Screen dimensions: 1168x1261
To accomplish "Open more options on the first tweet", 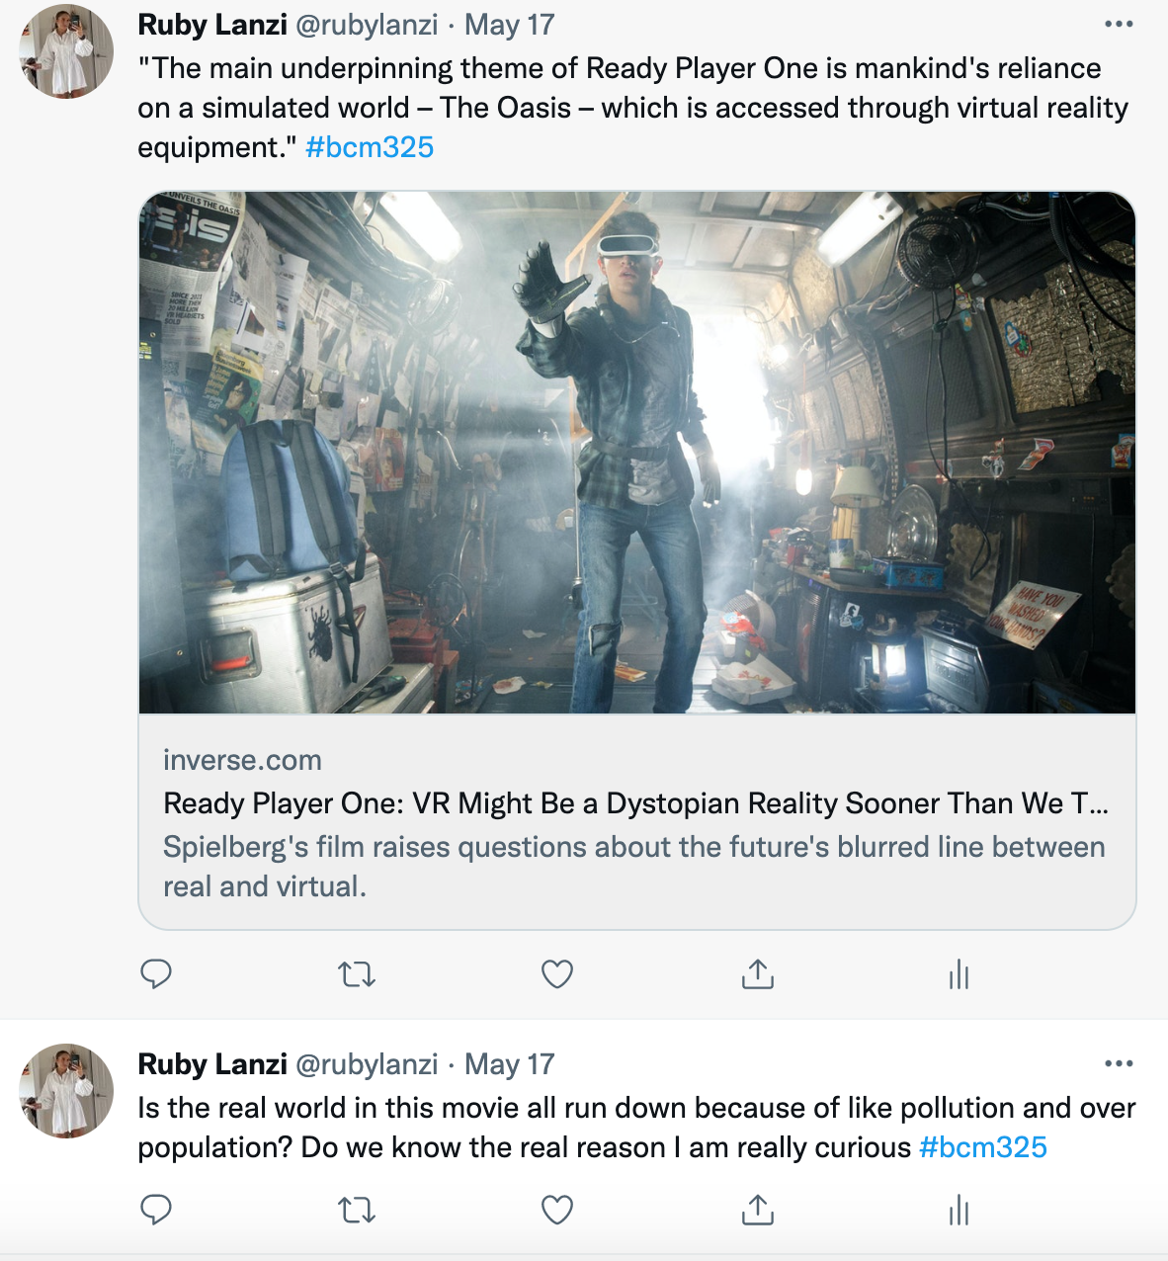I will coord(1119,25).
